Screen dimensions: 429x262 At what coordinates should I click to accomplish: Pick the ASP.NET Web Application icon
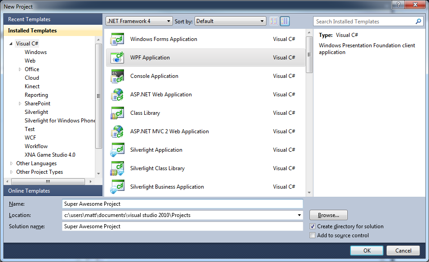[117, 95]
